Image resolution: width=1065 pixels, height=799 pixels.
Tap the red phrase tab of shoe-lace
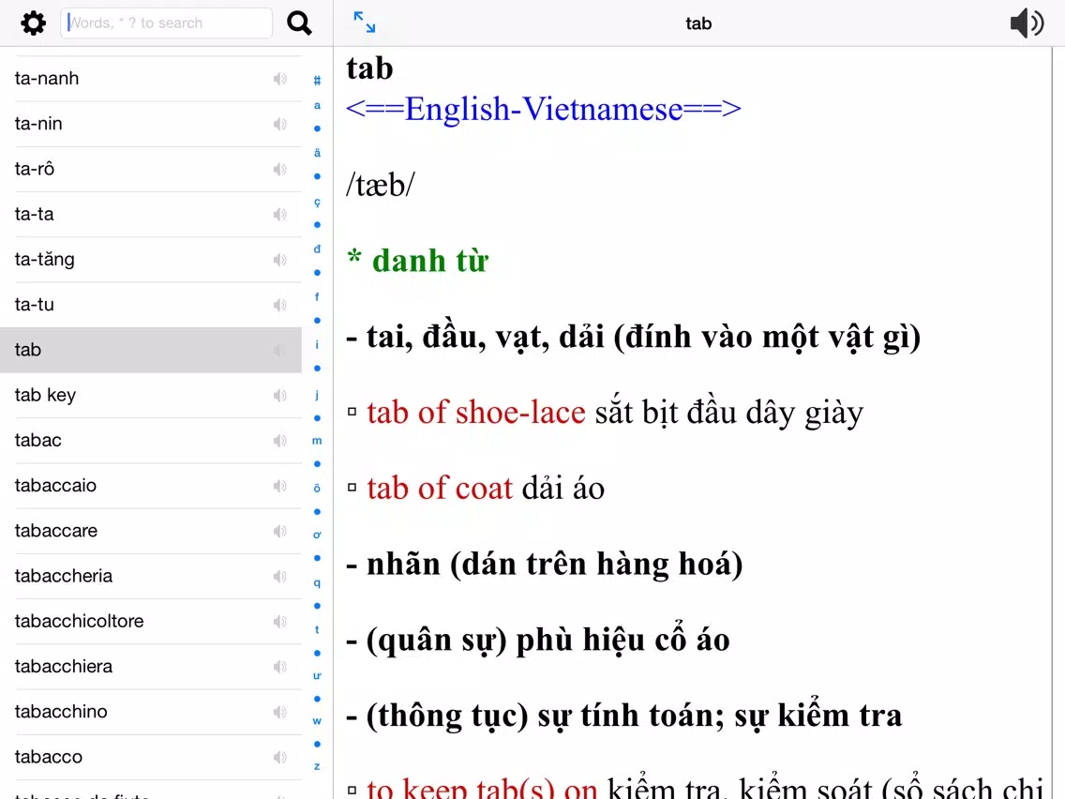476,413
